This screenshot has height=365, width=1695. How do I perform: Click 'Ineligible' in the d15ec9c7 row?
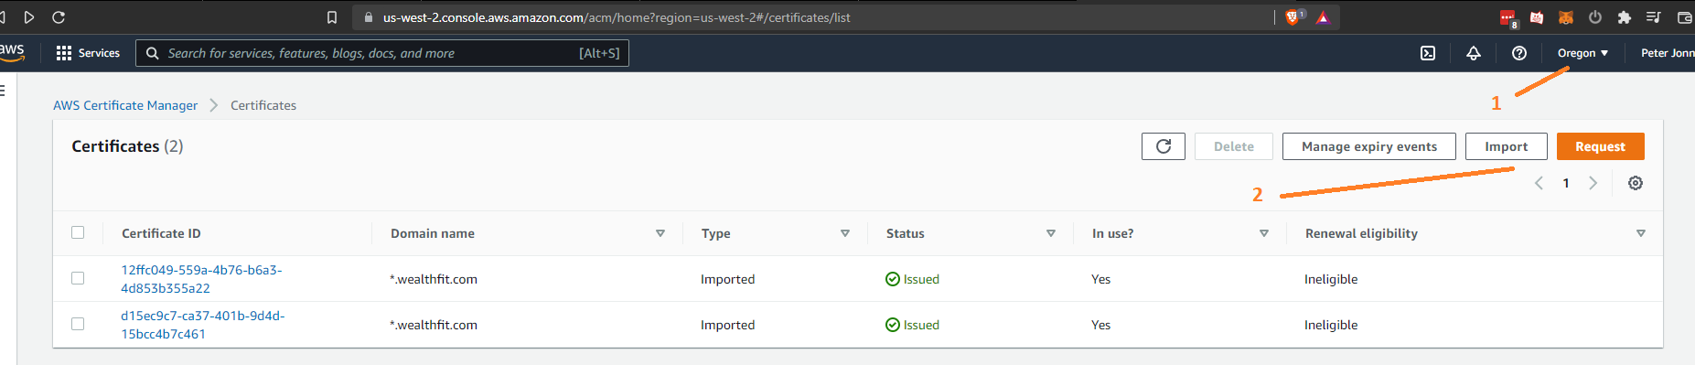pyautogui.click(x=1331, y=325)
